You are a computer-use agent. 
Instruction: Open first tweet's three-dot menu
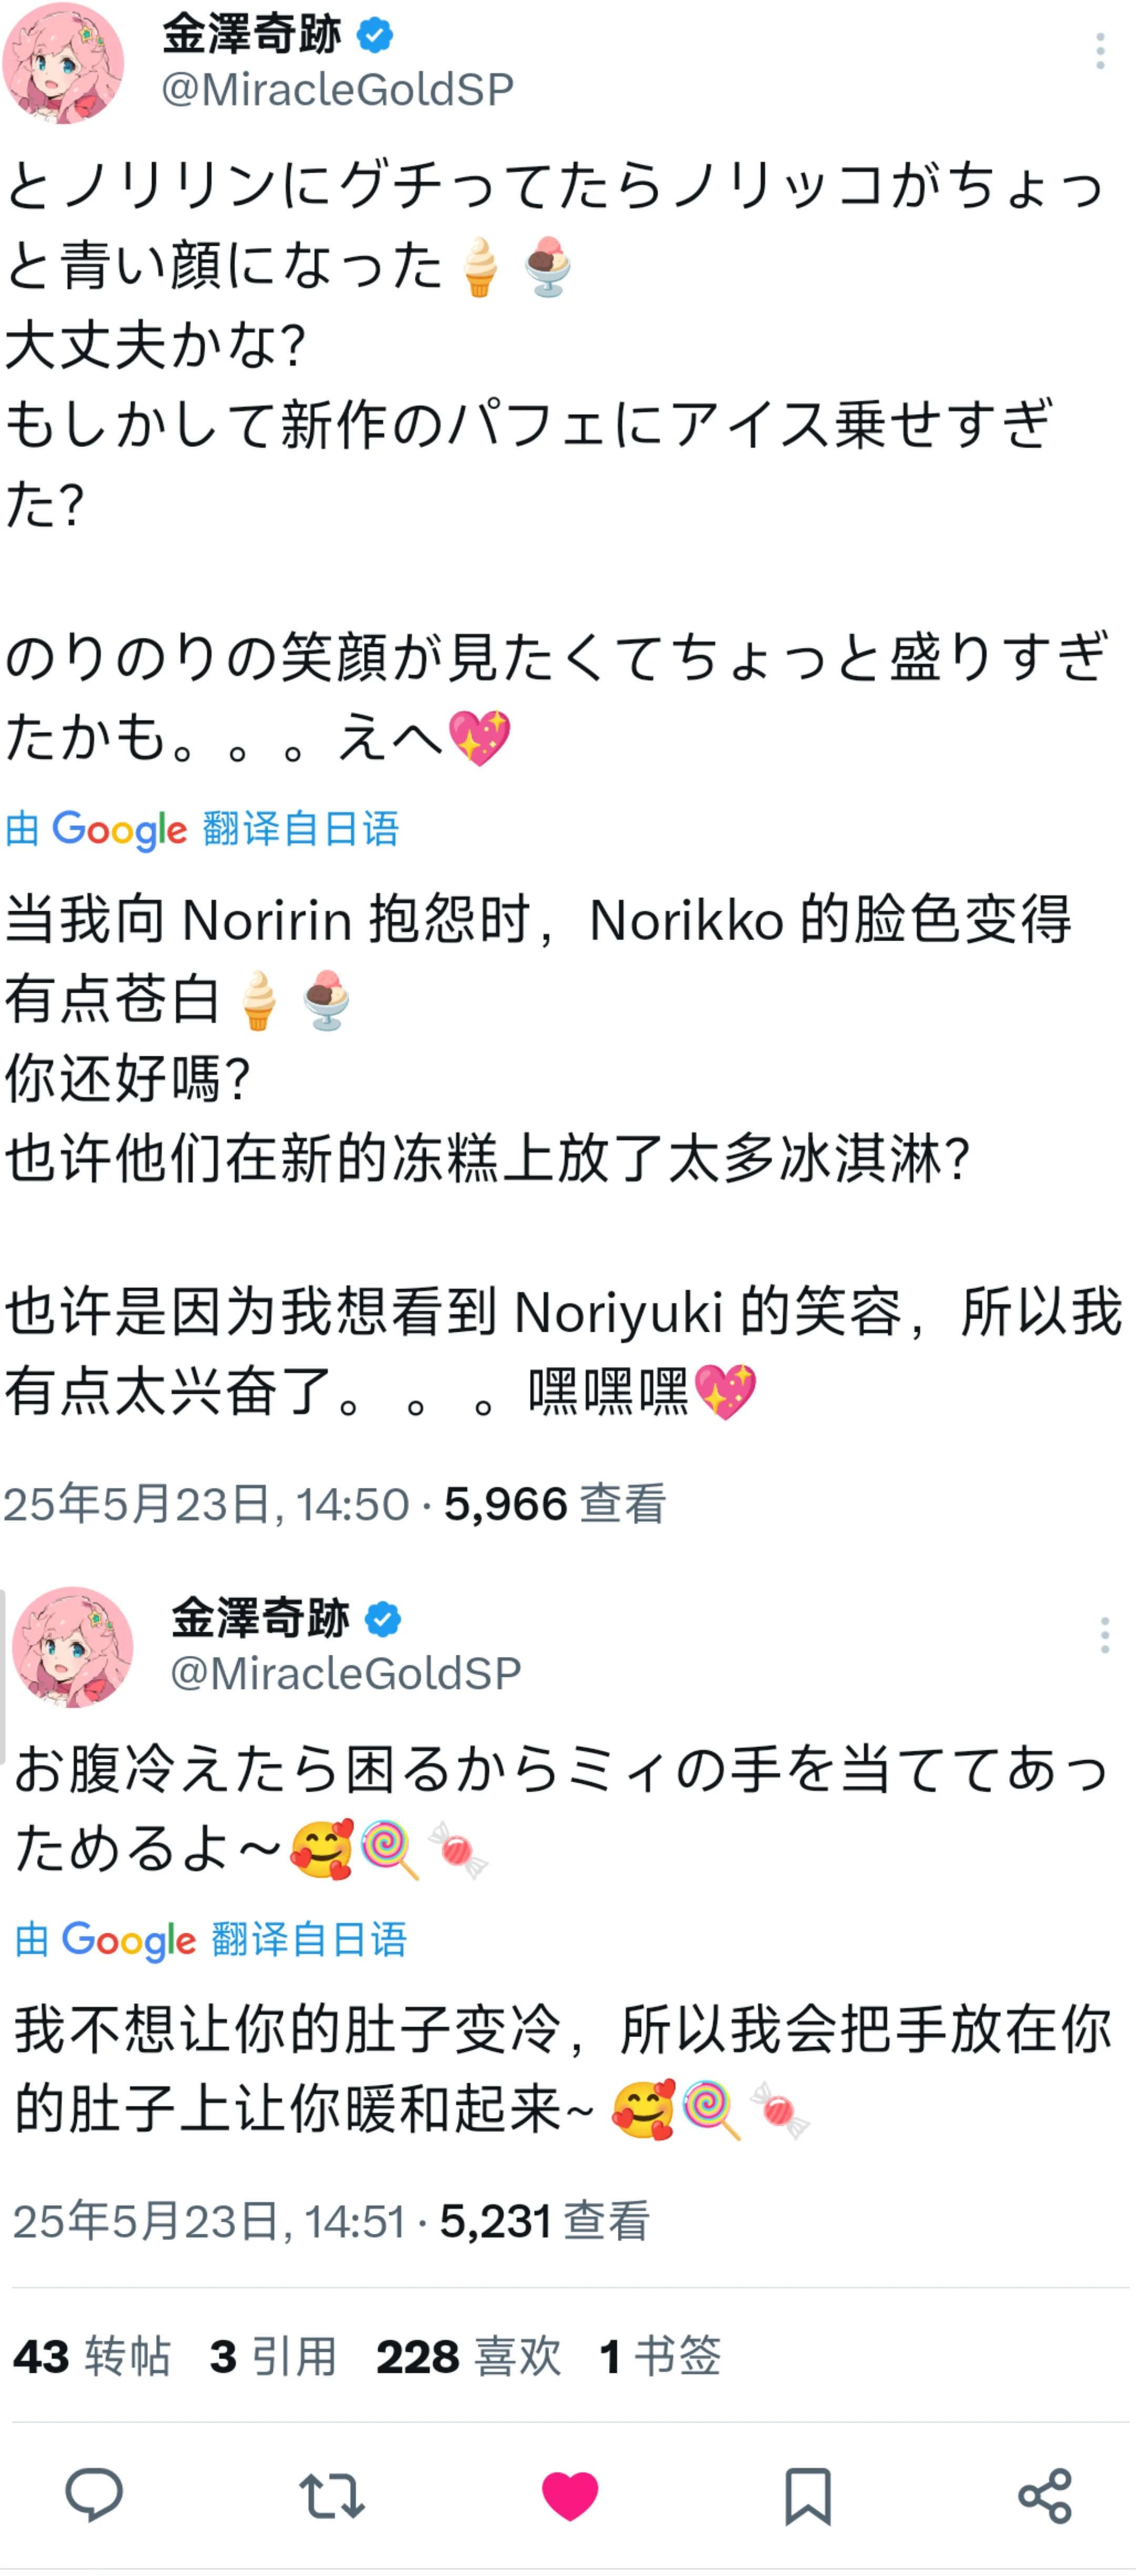[1100, 51]
